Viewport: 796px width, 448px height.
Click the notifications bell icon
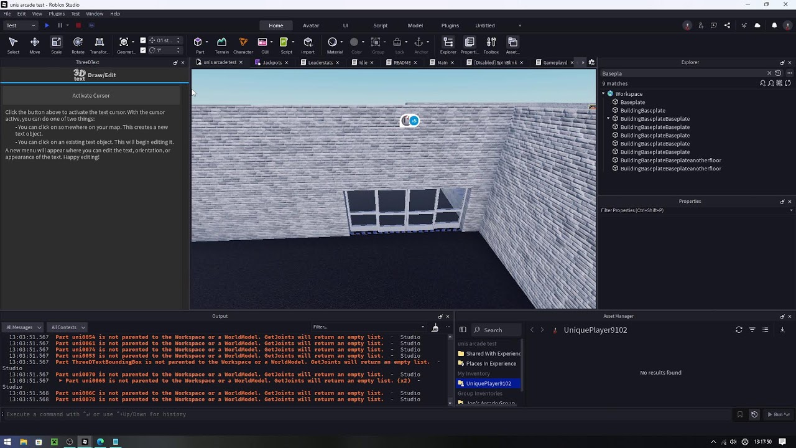point(774,26)
